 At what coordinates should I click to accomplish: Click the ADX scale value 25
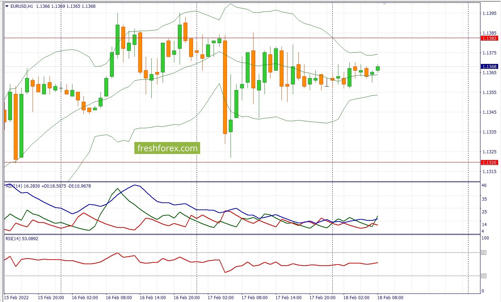point(484,212)
